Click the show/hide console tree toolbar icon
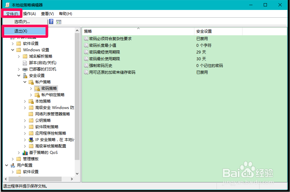The image size is (290, 192). pyautogui.click(x=59, y=22)
